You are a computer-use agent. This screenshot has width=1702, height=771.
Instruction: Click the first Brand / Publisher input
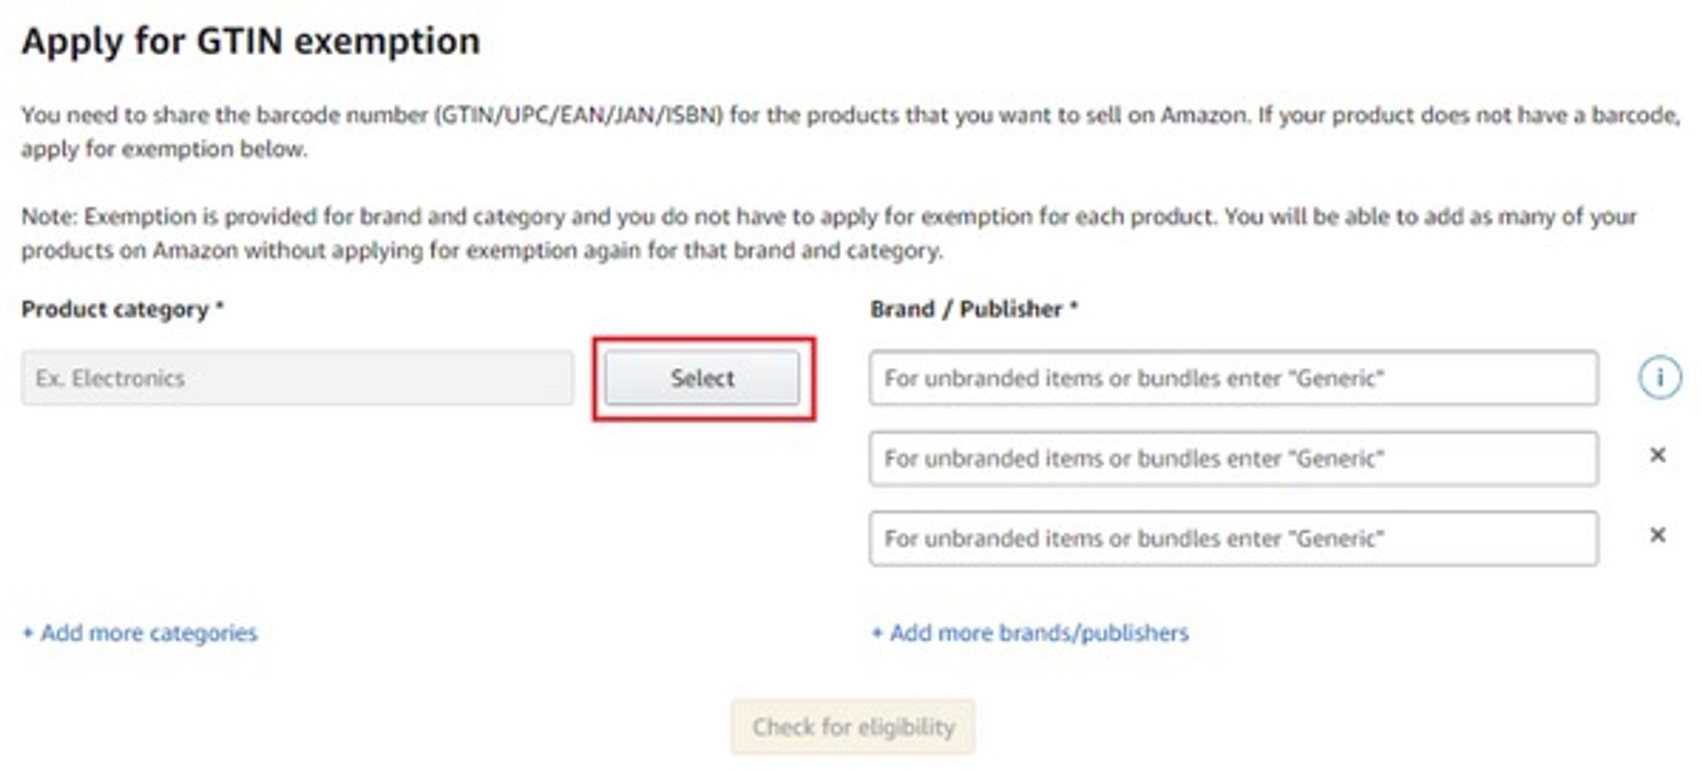tap(1233, 378)
